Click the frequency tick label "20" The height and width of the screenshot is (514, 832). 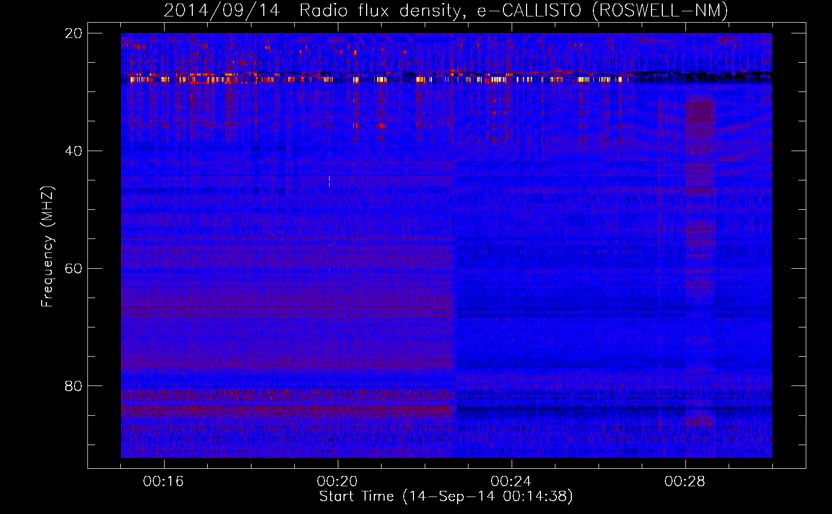(74, 33)
